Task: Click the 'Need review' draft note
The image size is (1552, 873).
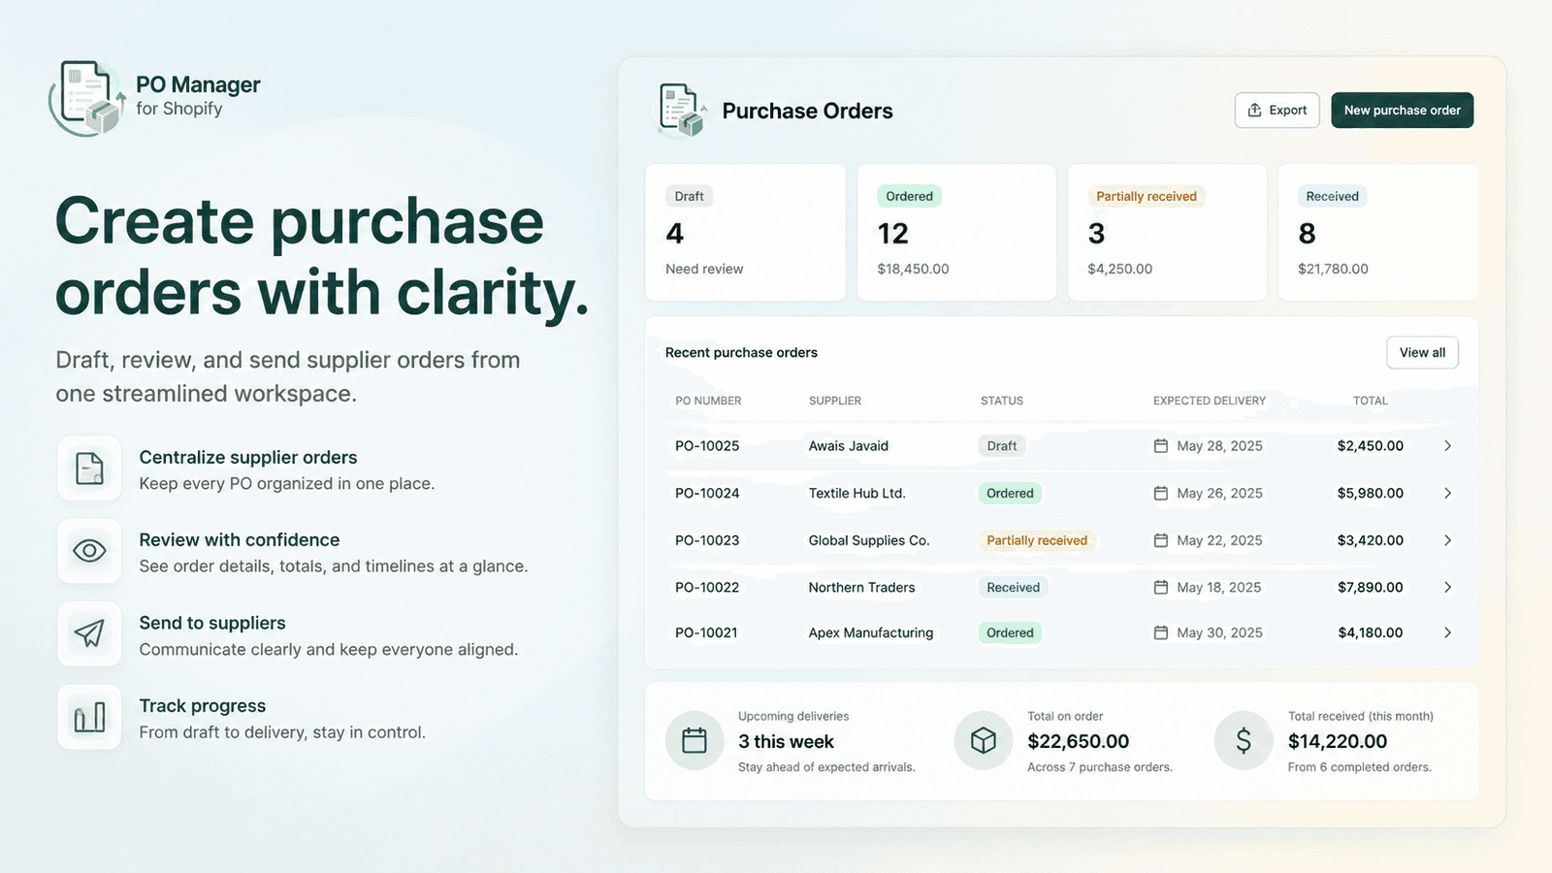Action: (704, 269)
